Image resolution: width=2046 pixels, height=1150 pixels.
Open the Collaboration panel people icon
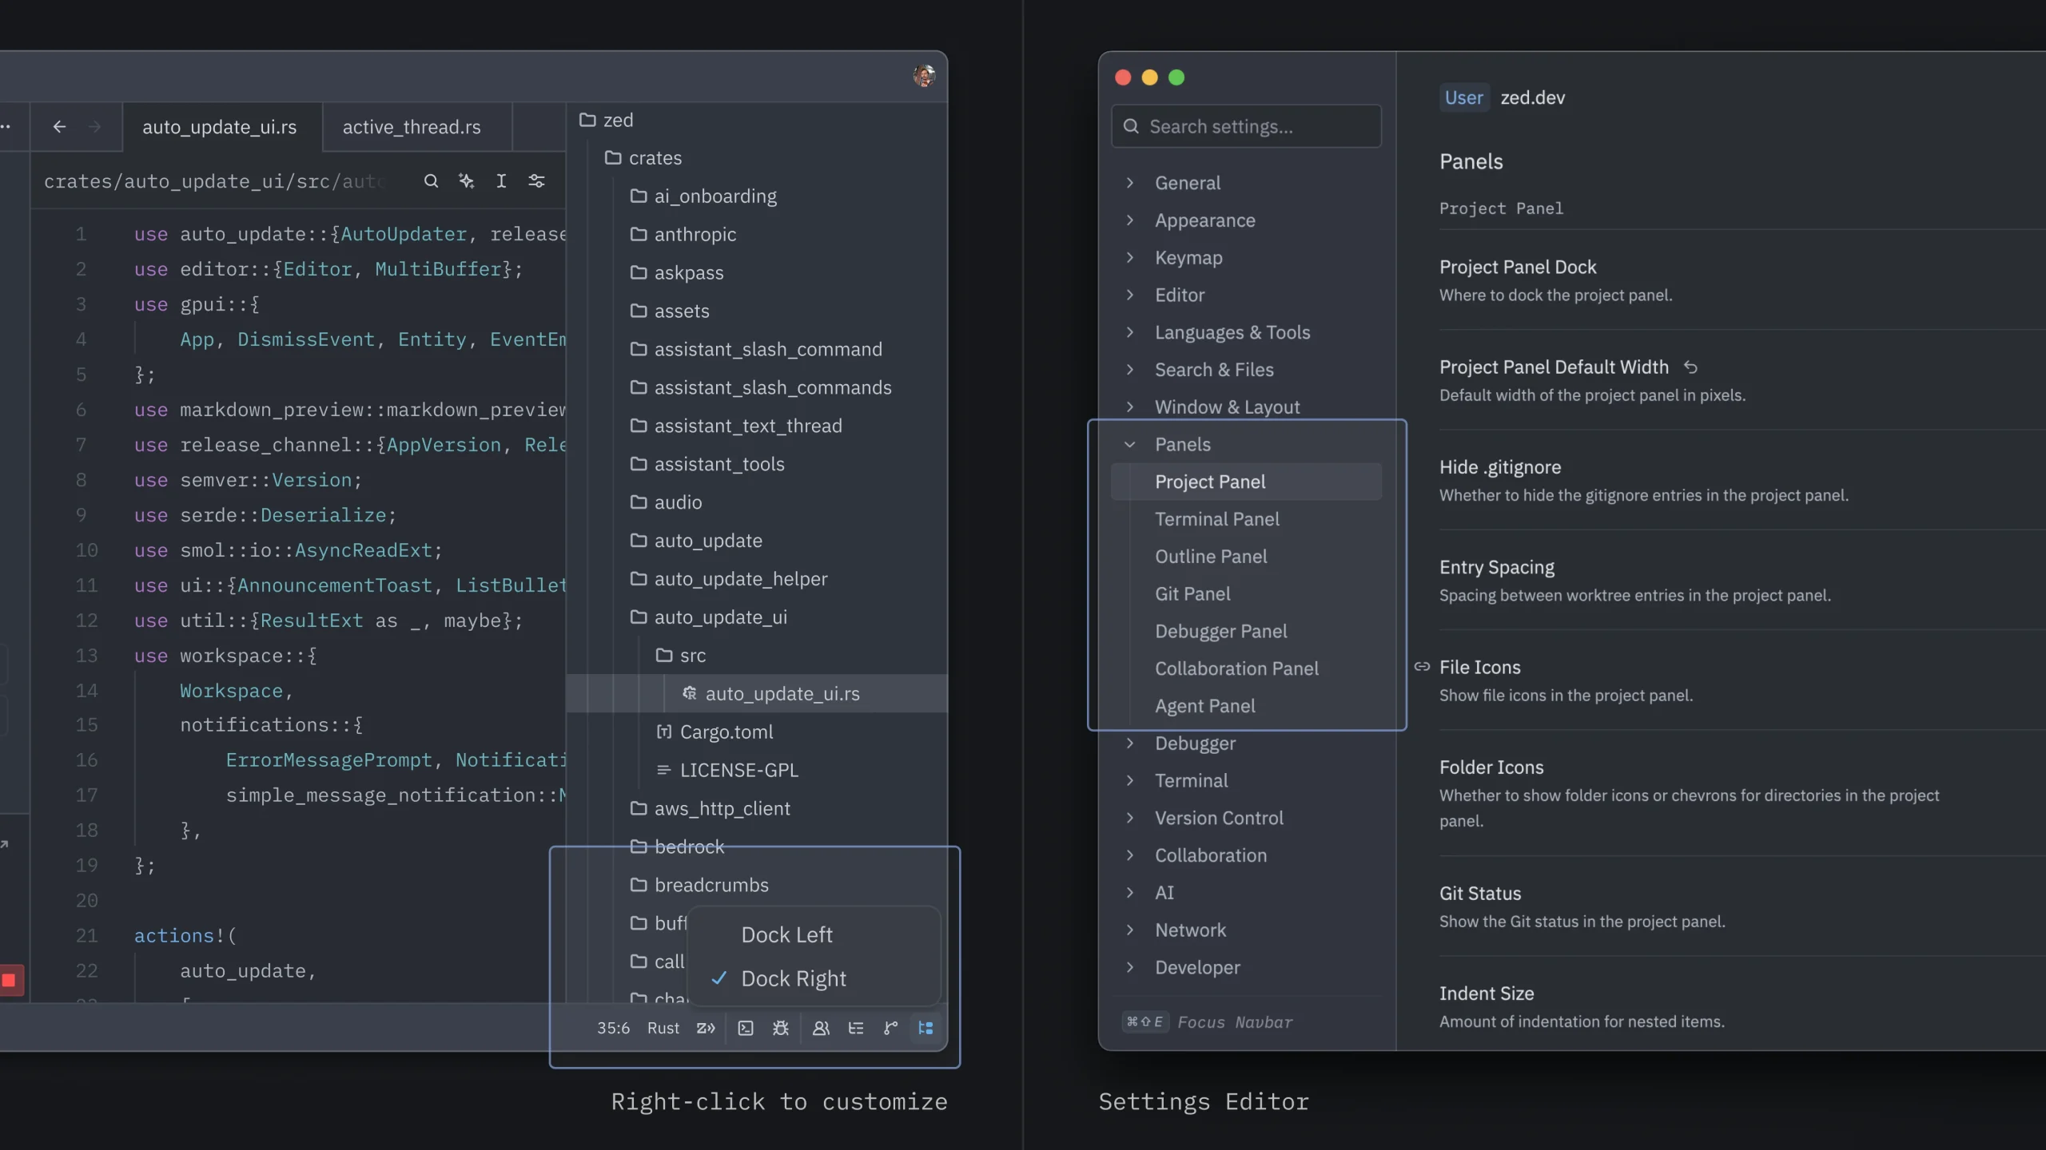pos(820,1028)
